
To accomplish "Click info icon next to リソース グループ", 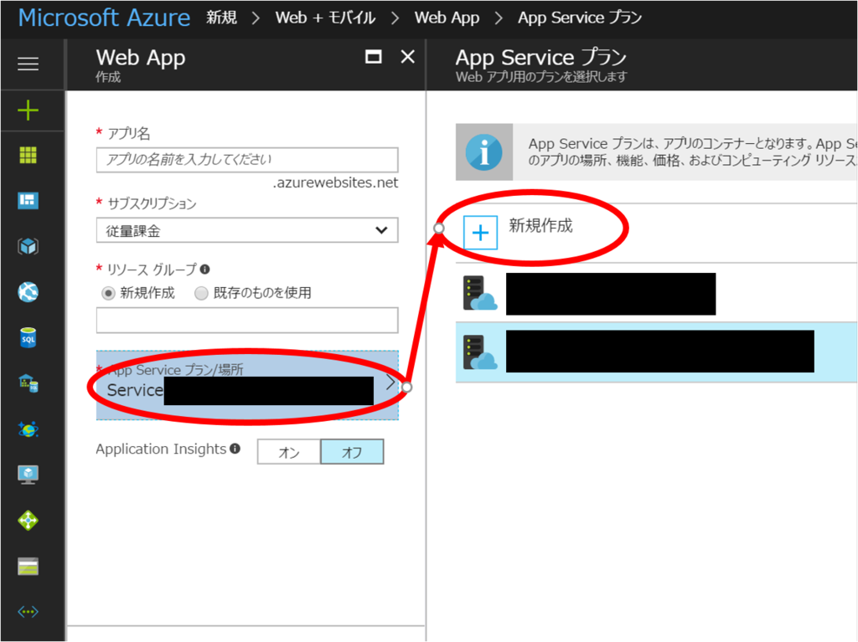I will coord(204,269).
